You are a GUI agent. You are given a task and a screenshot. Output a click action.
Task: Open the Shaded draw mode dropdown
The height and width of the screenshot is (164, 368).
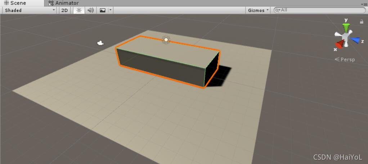click(30, 10)
